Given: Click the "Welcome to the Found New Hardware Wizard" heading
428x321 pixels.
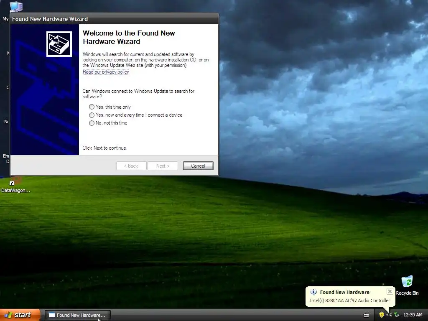Looking at the screenshot, I should [129, 37].
